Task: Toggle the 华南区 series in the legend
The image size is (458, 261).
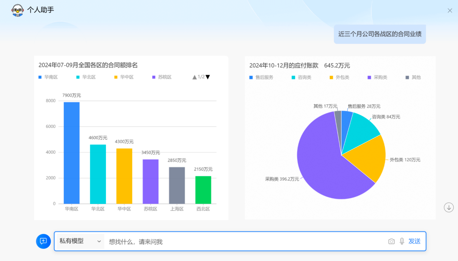Action: point(49,77)
